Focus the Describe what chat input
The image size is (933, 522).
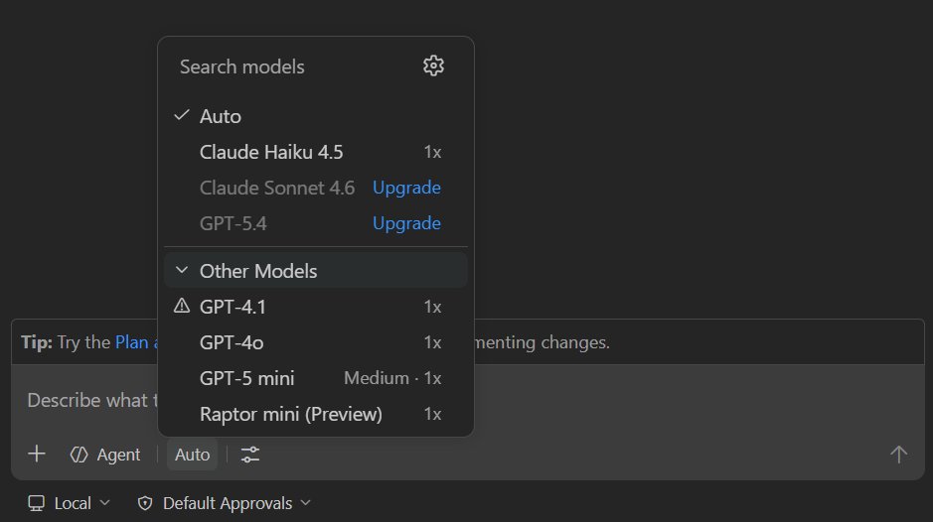pos(467,400)
